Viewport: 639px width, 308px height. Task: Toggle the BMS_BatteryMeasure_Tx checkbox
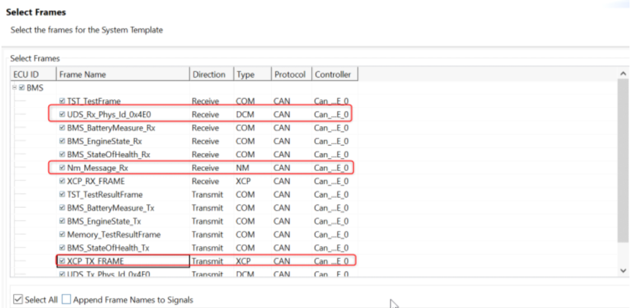click(x=62, y=208)
